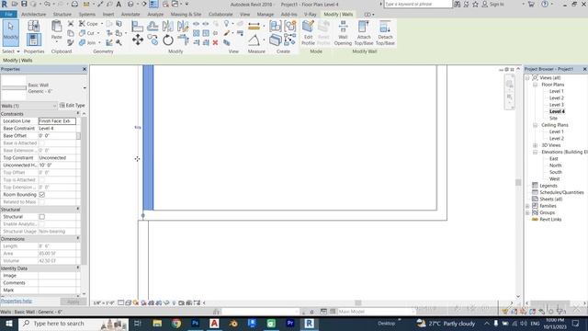Select Schedules/Quantities in Project Browser

pyautogui.click(x=561, y=192)
